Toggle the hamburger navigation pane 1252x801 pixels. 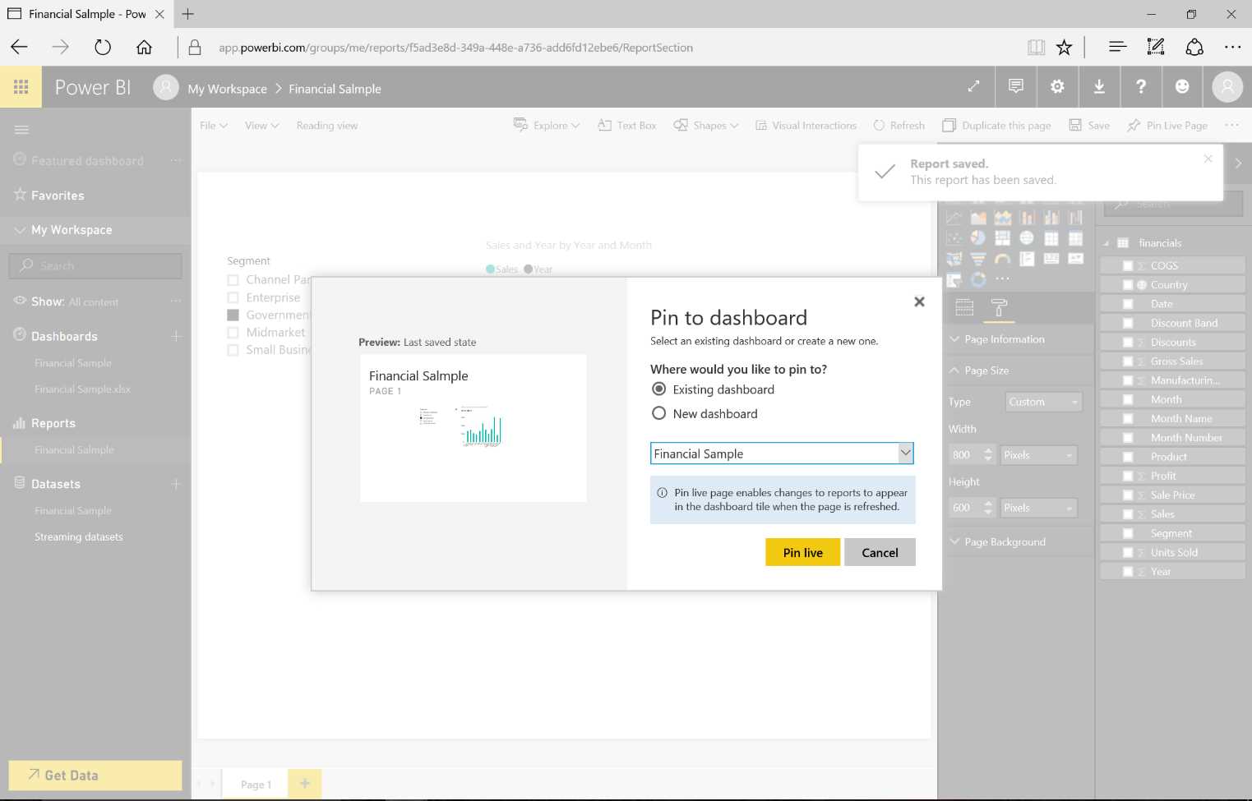(x=21, y=130)
